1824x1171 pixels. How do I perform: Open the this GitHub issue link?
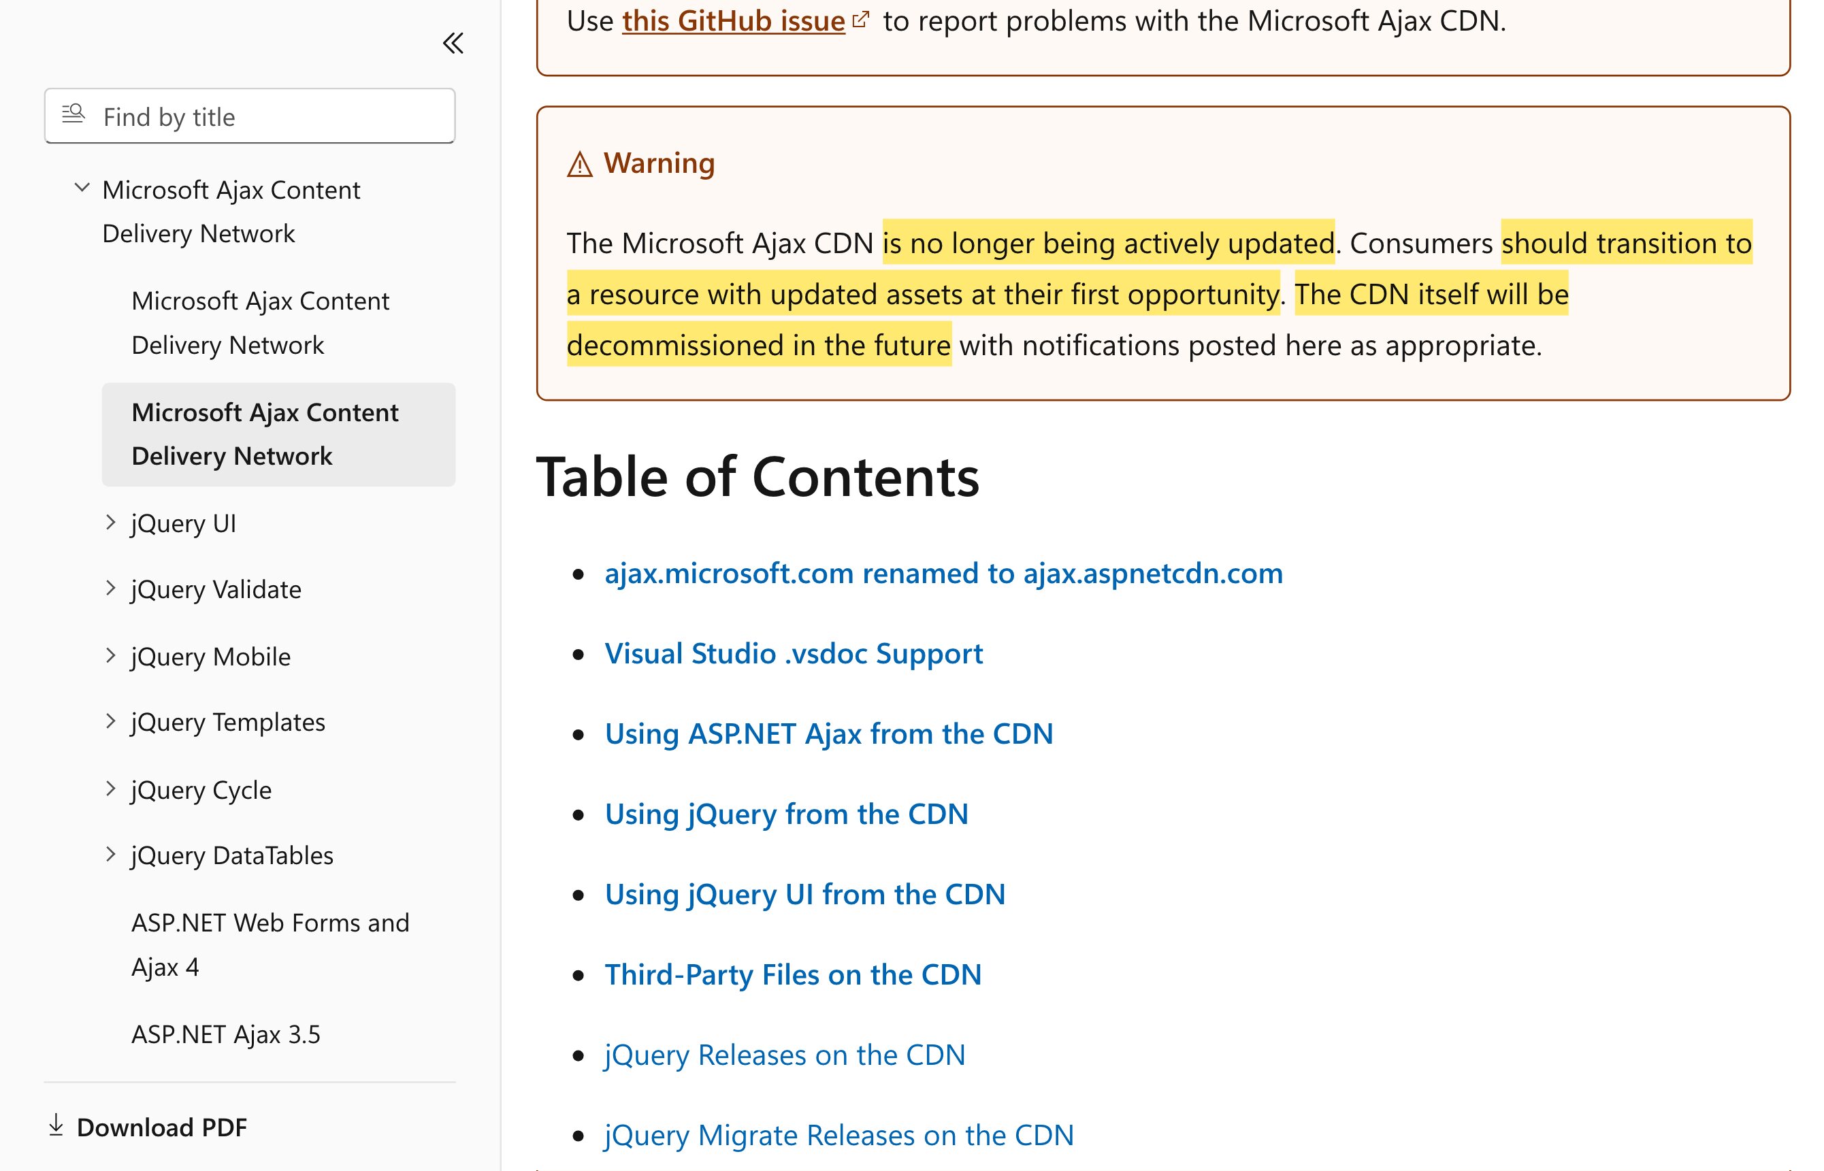point(733,20)
